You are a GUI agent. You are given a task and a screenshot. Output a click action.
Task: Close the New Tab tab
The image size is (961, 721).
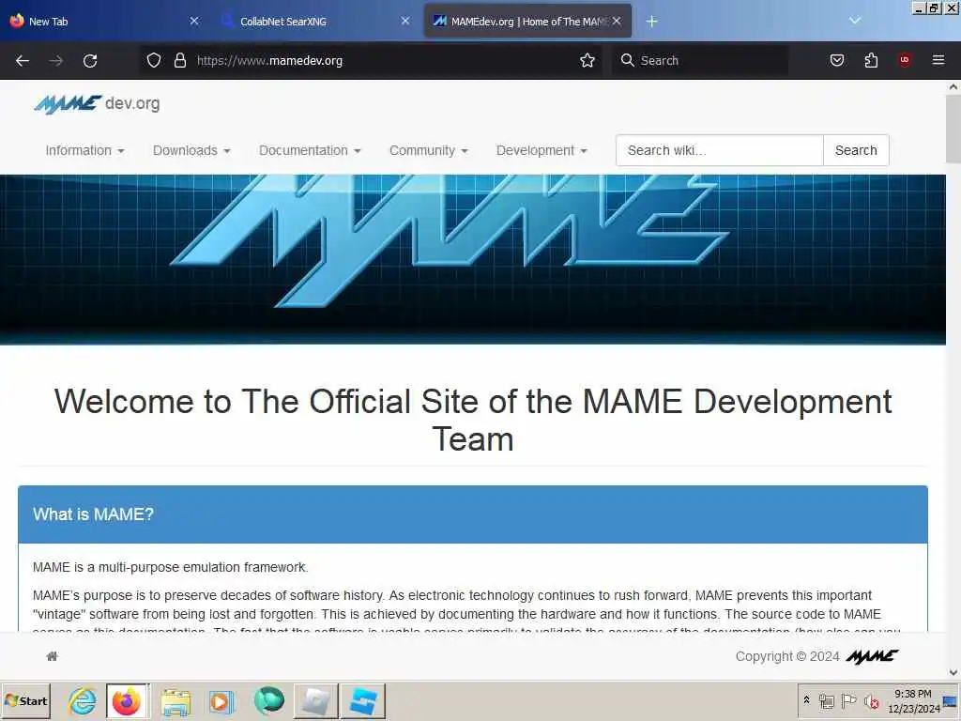tap(194, 21)
